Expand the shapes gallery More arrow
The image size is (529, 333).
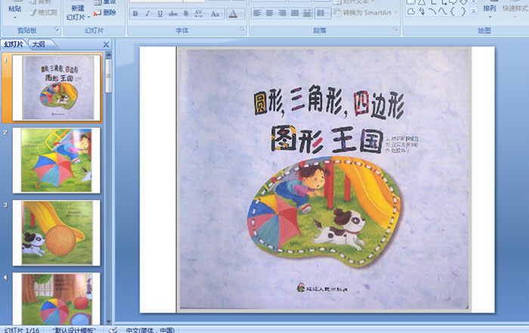[474, 11]
